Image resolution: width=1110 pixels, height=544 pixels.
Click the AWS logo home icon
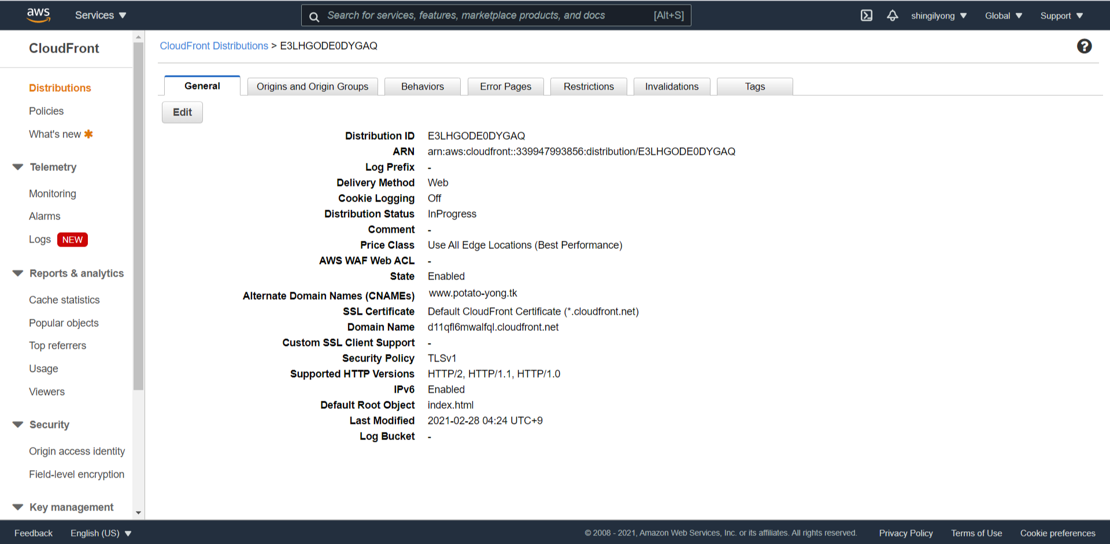(x=38, y=15)
